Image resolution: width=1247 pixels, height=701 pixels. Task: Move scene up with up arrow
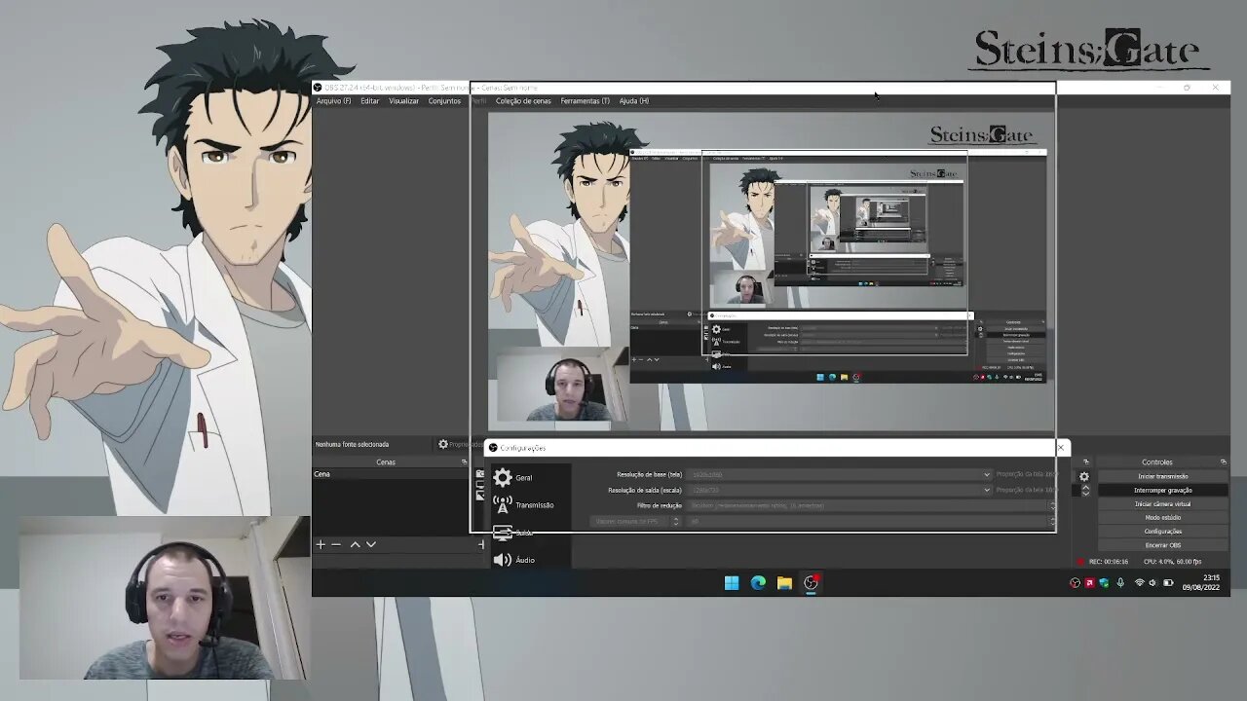pos(355,544)
